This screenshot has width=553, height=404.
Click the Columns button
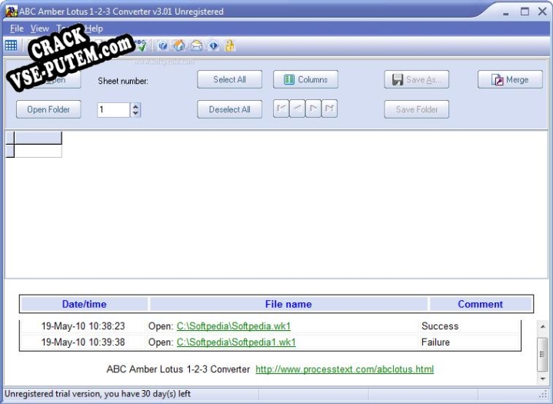click(x=306, y=79)
